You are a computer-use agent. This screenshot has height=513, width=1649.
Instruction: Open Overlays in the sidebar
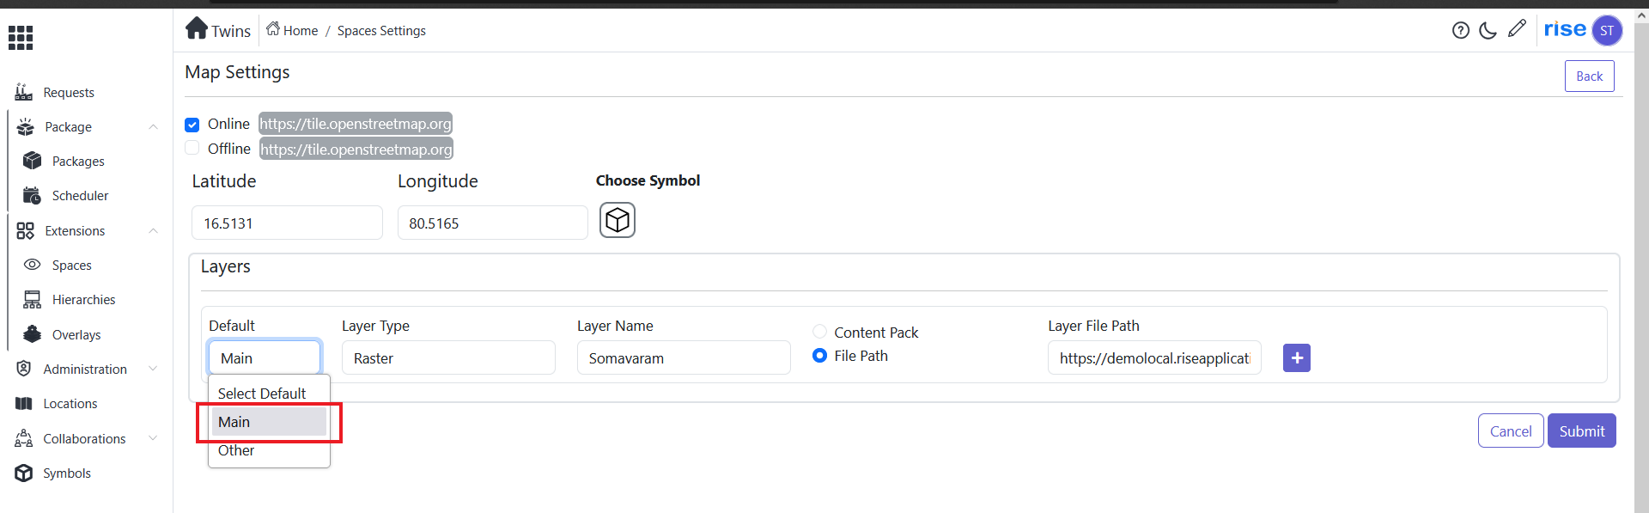pos(76,335)
